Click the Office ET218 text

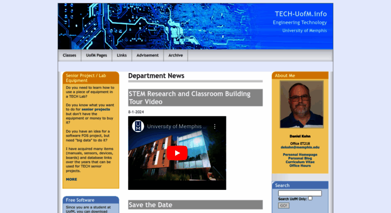(x=300, y=144)
